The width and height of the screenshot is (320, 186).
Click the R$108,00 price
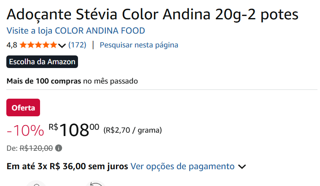point(74,130)
